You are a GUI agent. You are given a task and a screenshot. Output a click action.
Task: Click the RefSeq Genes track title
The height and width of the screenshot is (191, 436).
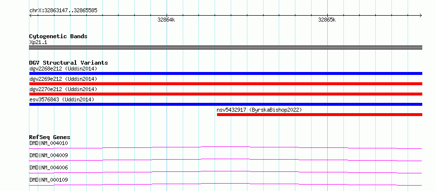click(x=50, y=137)
